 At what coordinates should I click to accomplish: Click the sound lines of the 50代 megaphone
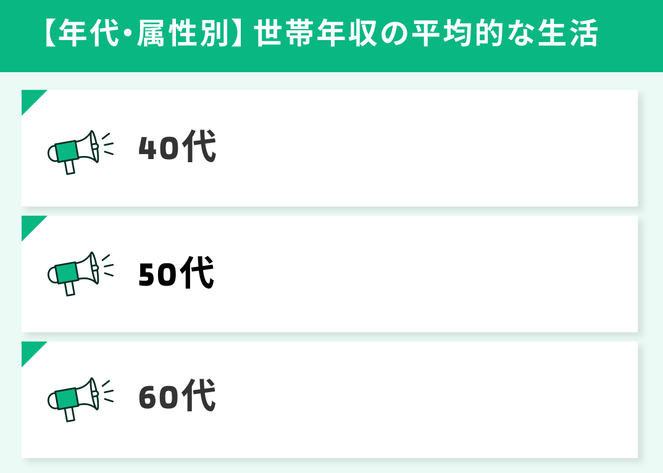click(x=107, y=266)
